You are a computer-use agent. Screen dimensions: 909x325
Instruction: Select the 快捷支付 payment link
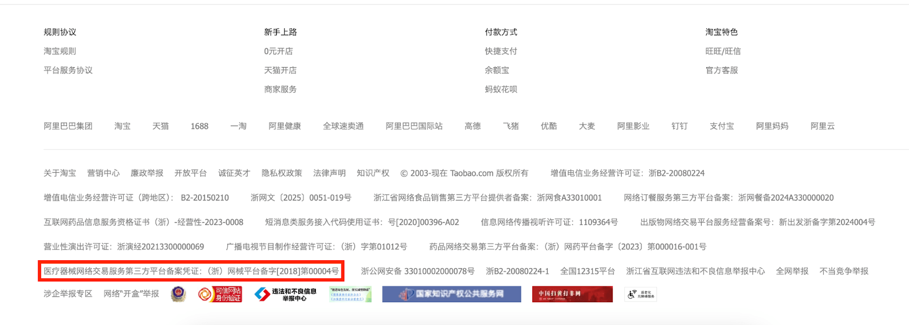click(501, 51)
